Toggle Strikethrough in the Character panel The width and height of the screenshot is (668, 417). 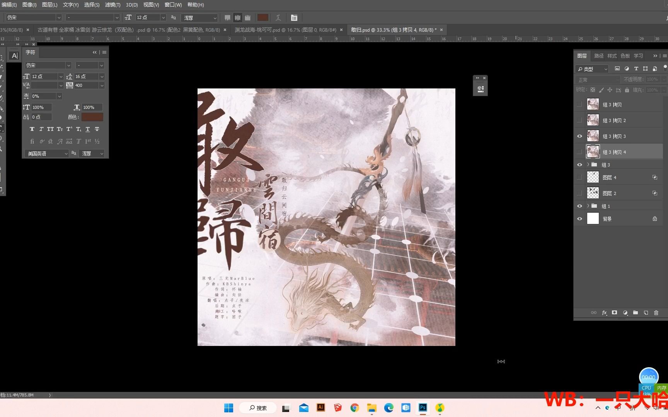[97, 129]
